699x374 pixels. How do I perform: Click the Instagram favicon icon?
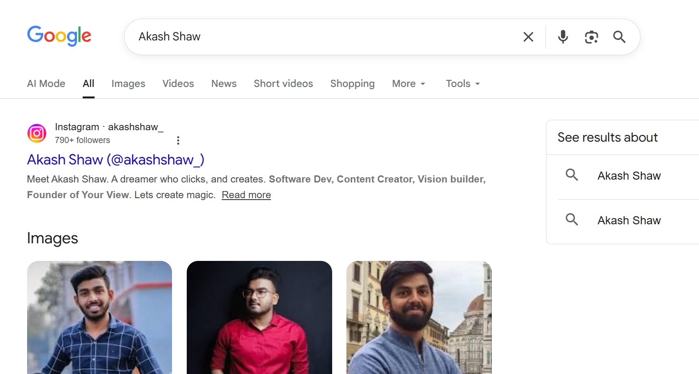coord(37,134)
